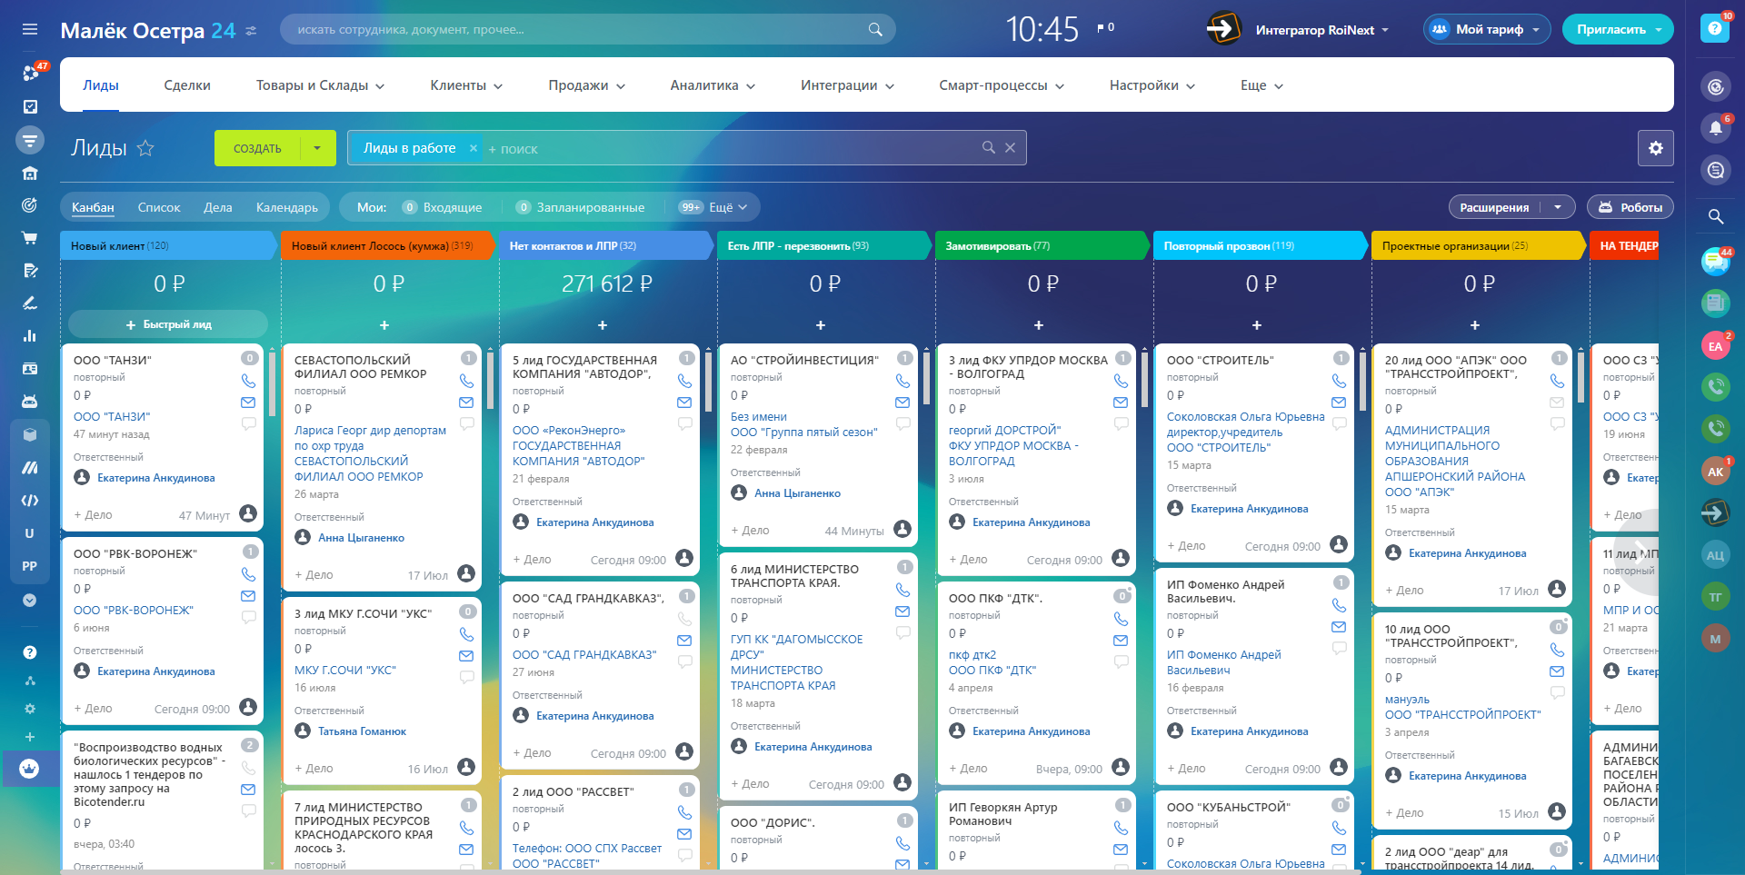
Task: Open the Мой тариф button
Action: (1487, 29)
